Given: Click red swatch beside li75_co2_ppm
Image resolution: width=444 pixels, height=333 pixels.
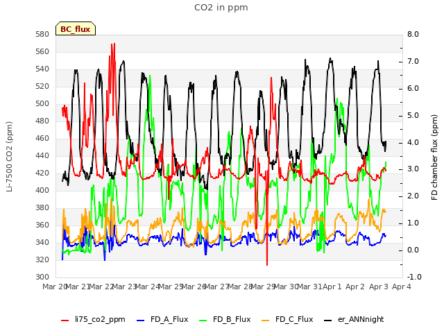Looking at the screenshot, I should 65,321.
